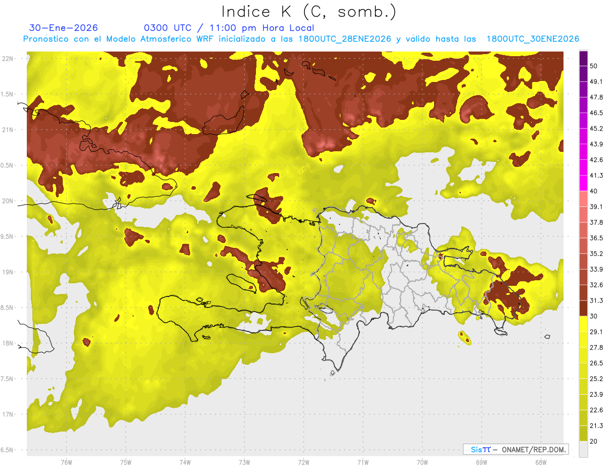607x469 pixels.
Task: Click the '70W' longitude axis label
Action: 422,462
